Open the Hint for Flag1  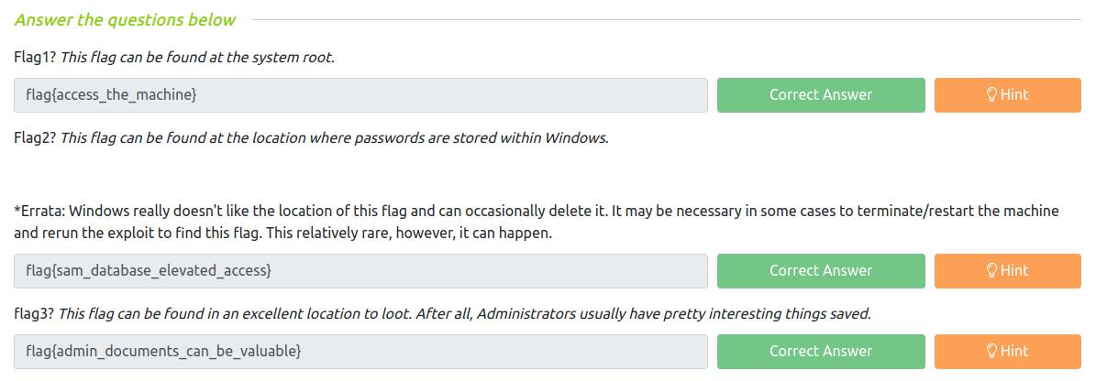(x=1007, y=95)
